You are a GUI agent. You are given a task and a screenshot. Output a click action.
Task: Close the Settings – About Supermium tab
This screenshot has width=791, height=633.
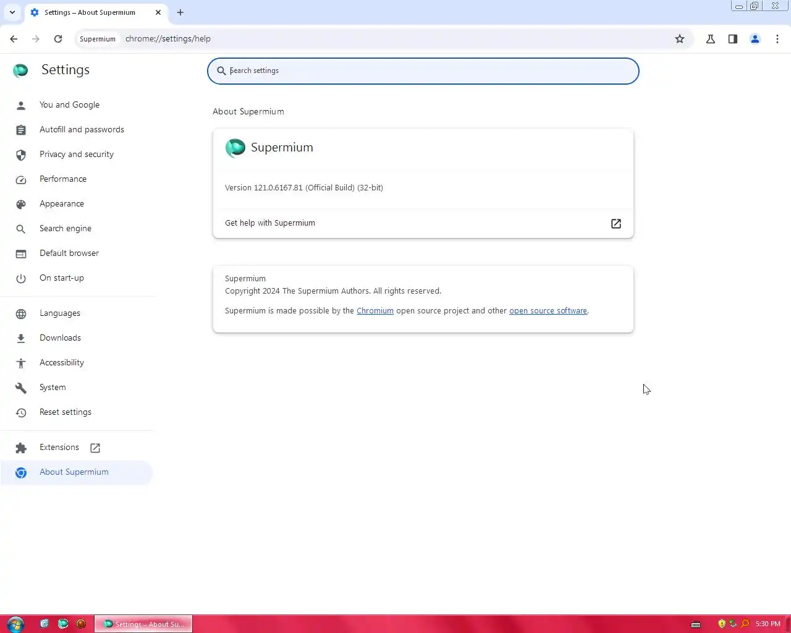click(x=158, y=12)
